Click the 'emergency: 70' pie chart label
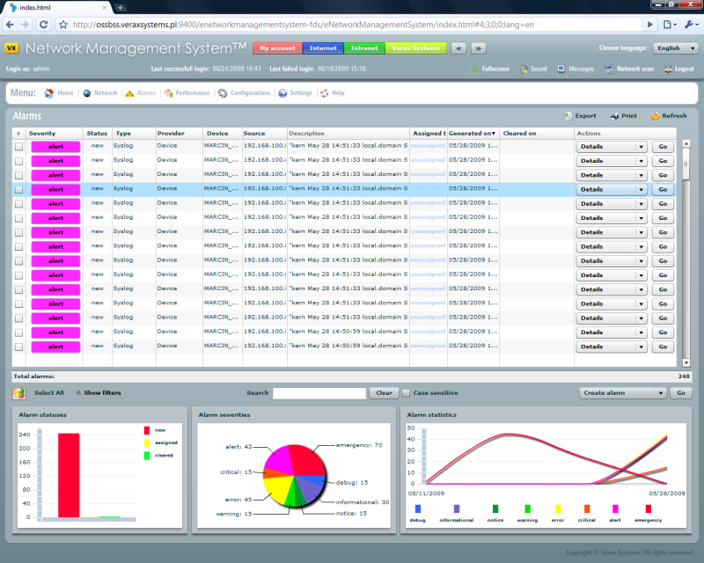 click(359, 445)
